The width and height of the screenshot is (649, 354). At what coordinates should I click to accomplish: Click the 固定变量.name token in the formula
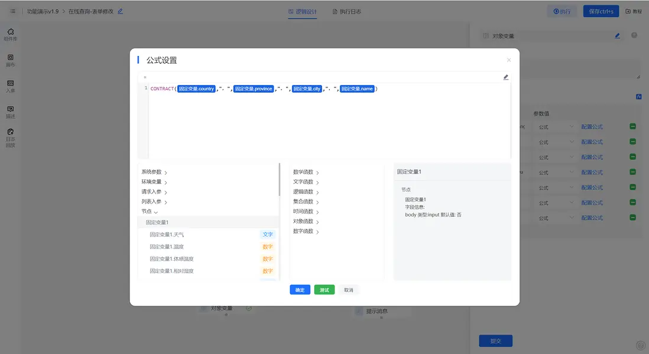357,89
